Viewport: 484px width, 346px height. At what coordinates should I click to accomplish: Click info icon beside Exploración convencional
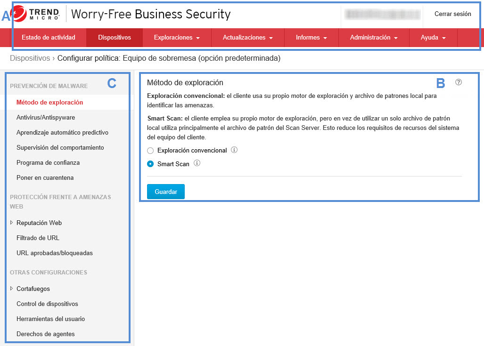[234, 150]
